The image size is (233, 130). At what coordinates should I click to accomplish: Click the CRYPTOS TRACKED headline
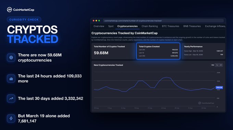[33, 34]
